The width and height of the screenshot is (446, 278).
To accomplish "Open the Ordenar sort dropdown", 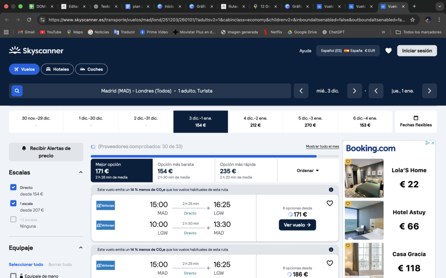I will click(308, 171).
